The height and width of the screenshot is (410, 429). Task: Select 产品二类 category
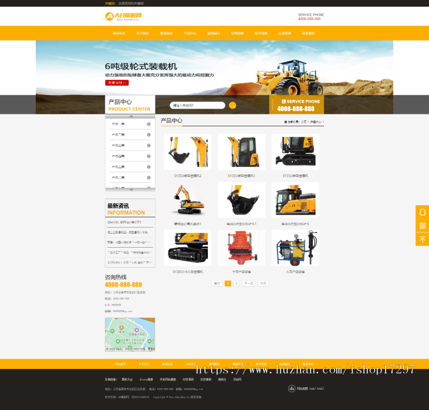point(118,135)
